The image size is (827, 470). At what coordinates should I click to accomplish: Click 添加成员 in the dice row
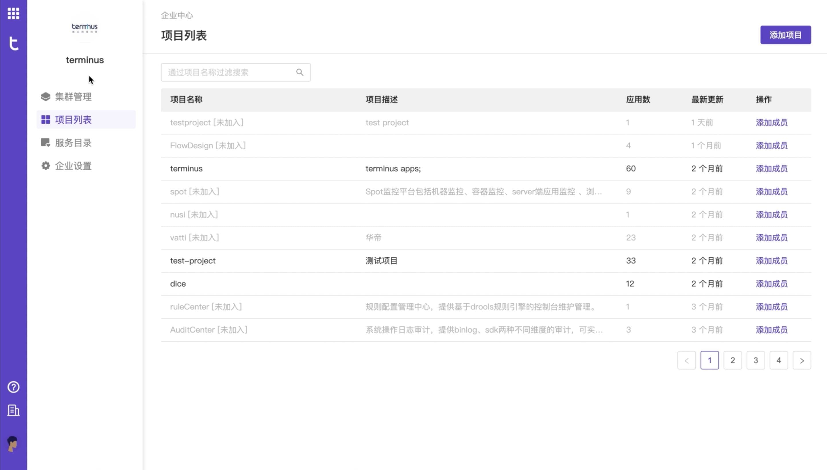click(x=771, y=284)
